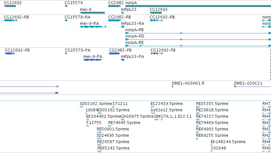
Task: Select the norpA gene bar
Action: [198, 6]
